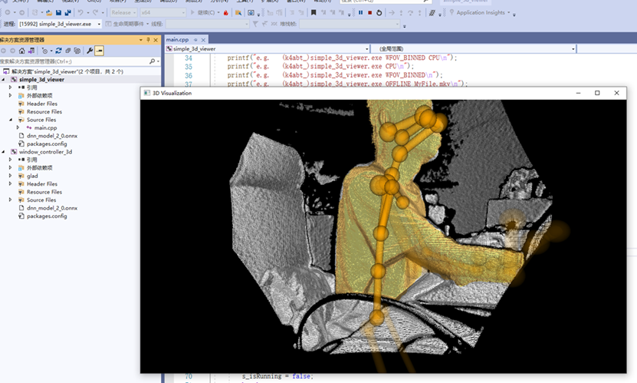Select Header Files under simple_3d_viewer
The image size is (637, 383).
(x=42, y=104)
